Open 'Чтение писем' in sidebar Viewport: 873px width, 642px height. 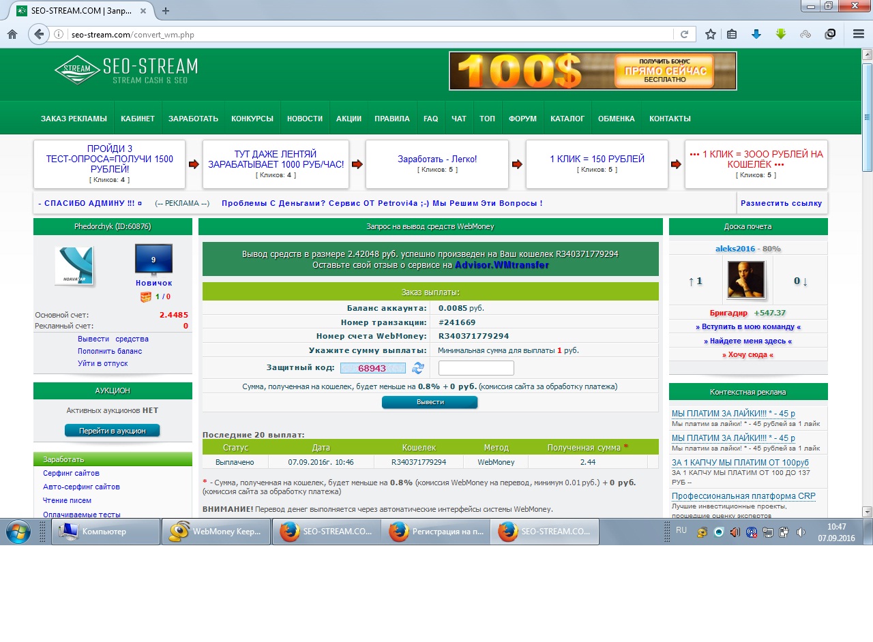coord(67,500)
